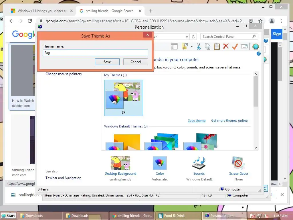Expand the Control Panel address bar history dropdown
Screen dimensions: 293x220
click(x=187, y=37)
